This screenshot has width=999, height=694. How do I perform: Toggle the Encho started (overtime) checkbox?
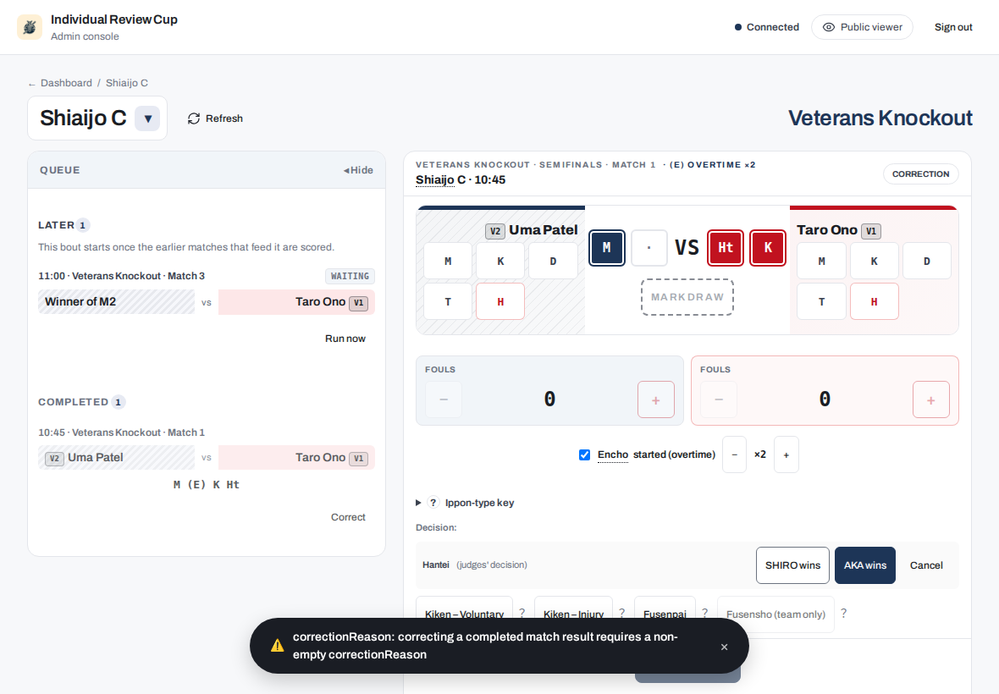[x=584, y=454]
